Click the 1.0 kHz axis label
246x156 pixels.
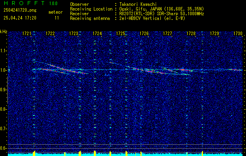click(3, 70)
